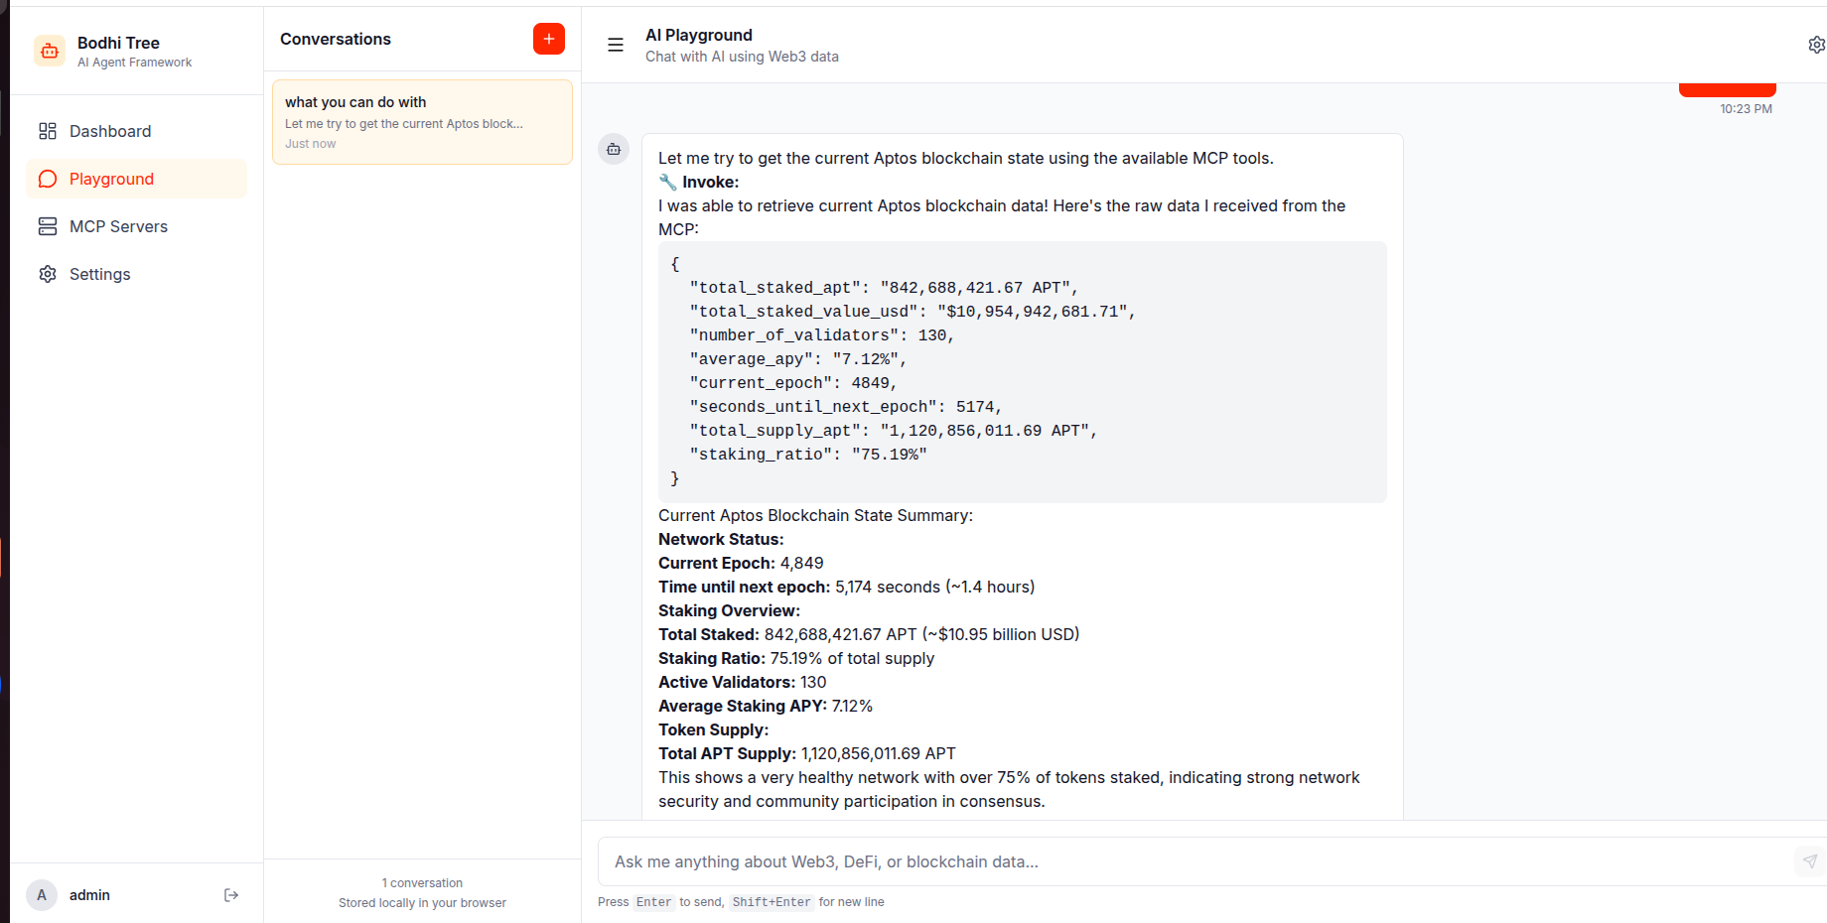This screenshot has width=1827, height=923.
Task: Select the 'what you can do with' conversation
Action: (x=422, y=122)
